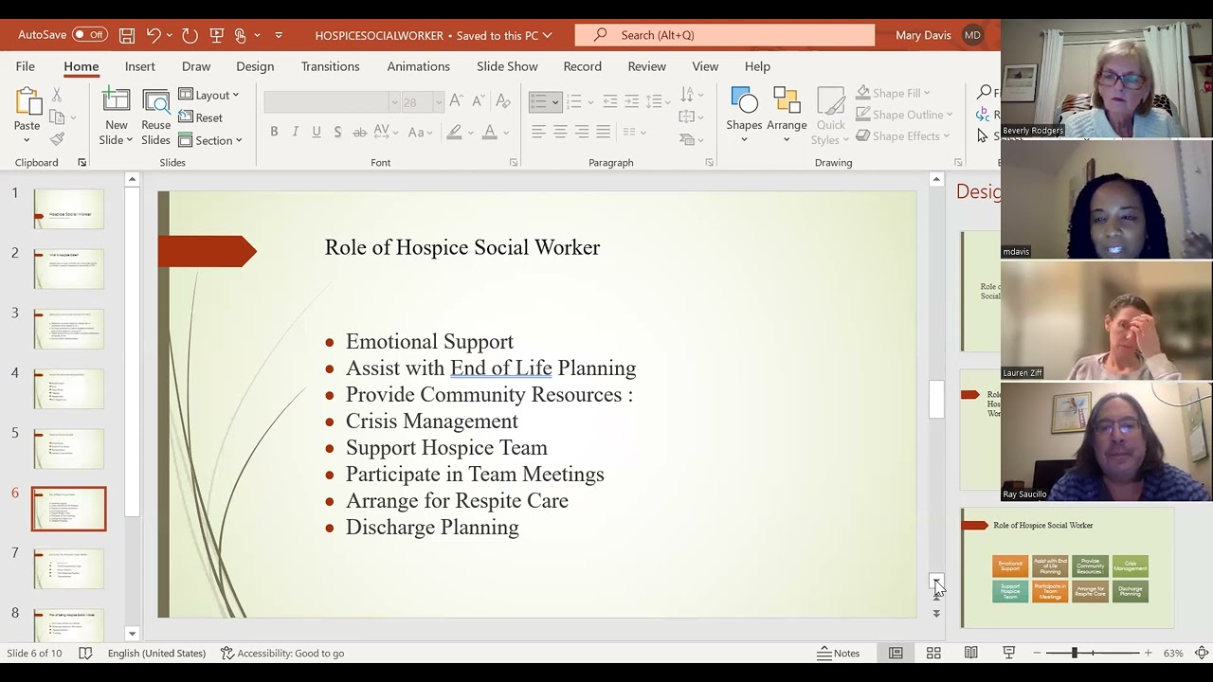Toggle Text Shadow formatting
This screenshot has height=682, width=1213.
[x=337, y=132]
